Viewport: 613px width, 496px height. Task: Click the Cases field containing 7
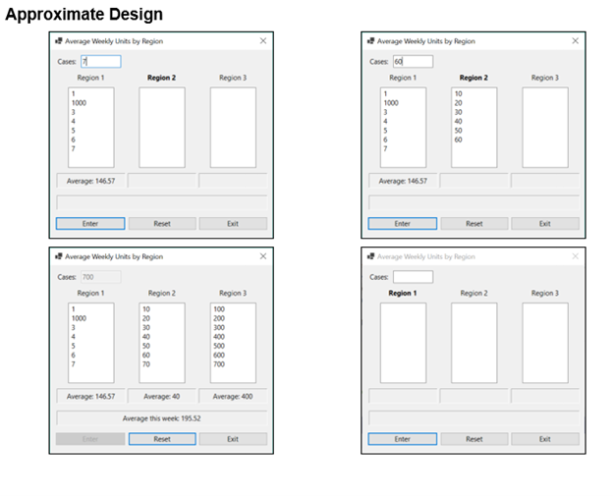pyautogui.click(x=101, y=61)
